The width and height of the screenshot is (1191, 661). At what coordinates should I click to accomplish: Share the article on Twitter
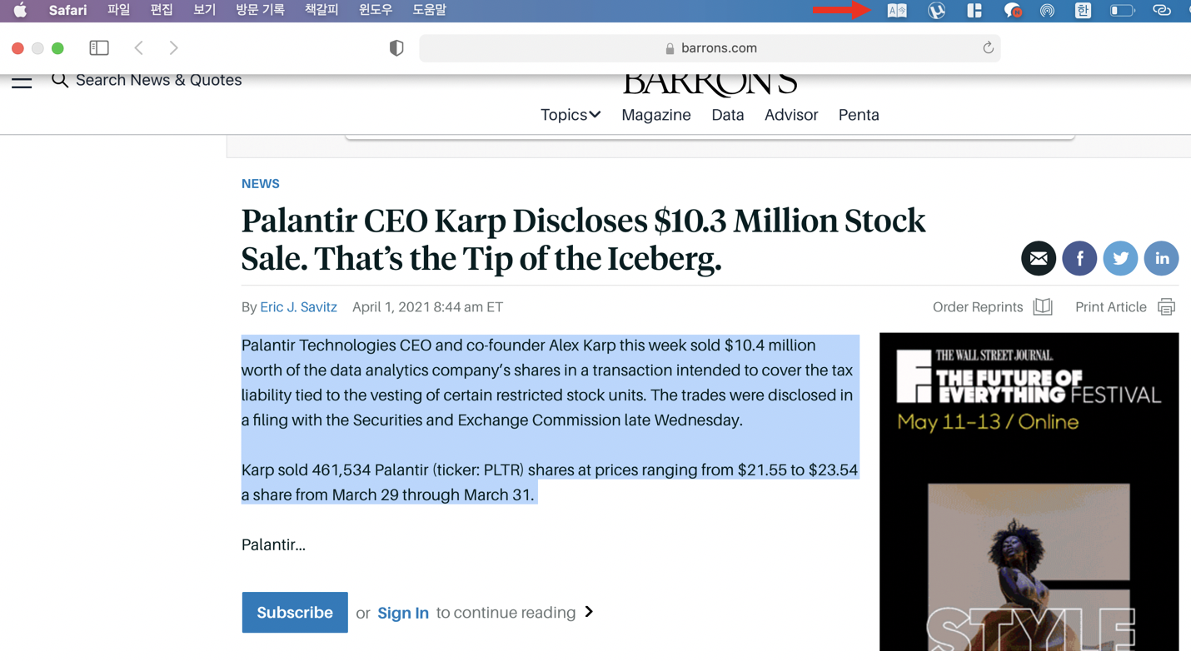coord(1120,259)
